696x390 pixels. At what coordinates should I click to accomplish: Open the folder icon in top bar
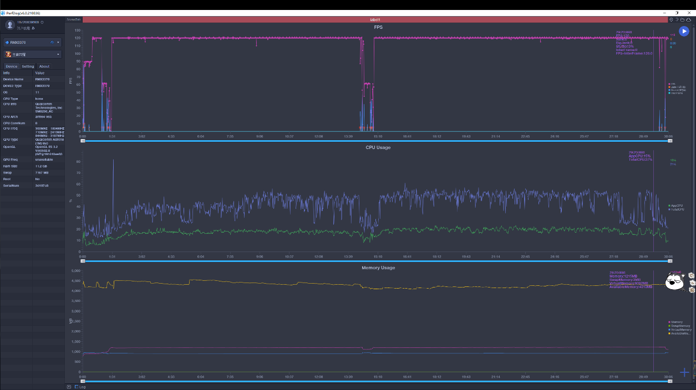click(x=683, y=19)
